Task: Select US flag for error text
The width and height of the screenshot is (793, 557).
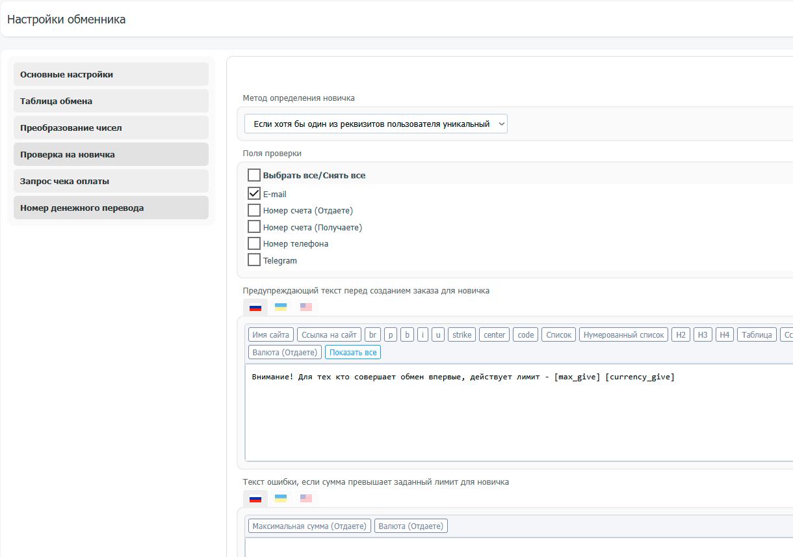Action: click(306, 498)
